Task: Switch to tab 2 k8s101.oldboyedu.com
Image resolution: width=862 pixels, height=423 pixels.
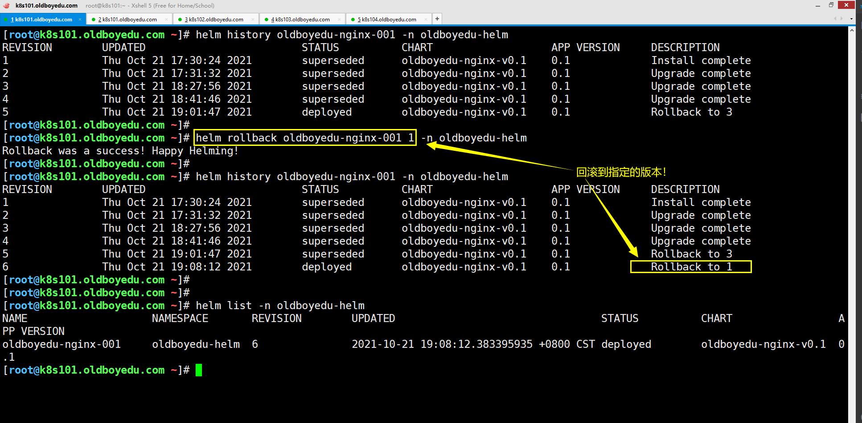Action: click(127, 20)
